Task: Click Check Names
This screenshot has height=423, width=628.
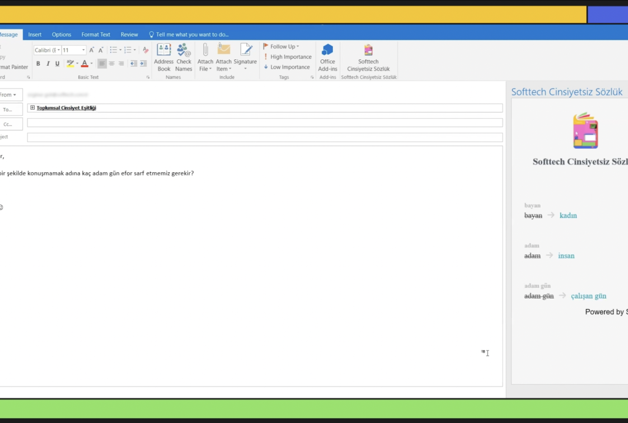Action: pyautogui.click(x=184, y=57)
